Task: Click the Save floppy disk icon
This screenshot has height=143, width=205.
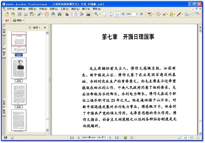Action: coord(19,14)
